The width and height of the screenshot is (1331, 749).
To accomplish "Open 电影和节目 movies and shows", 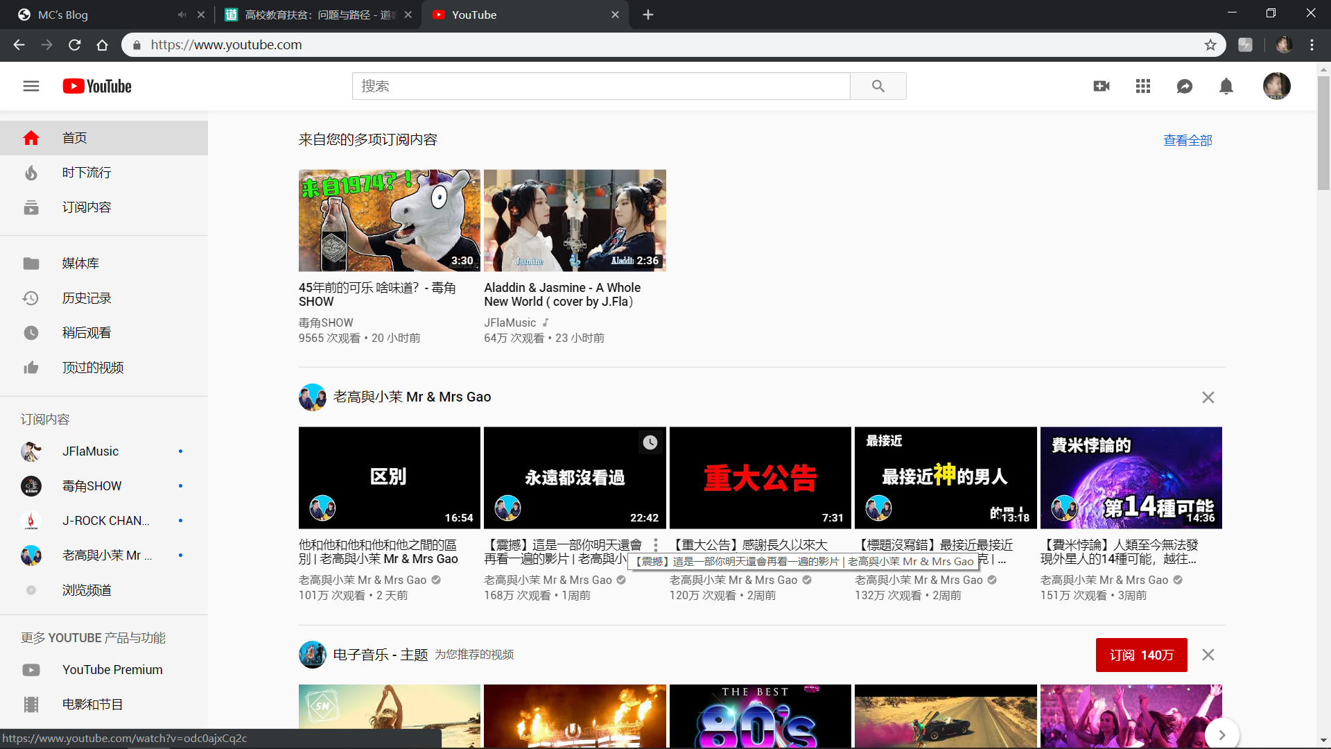I will (x=104, y=705).
